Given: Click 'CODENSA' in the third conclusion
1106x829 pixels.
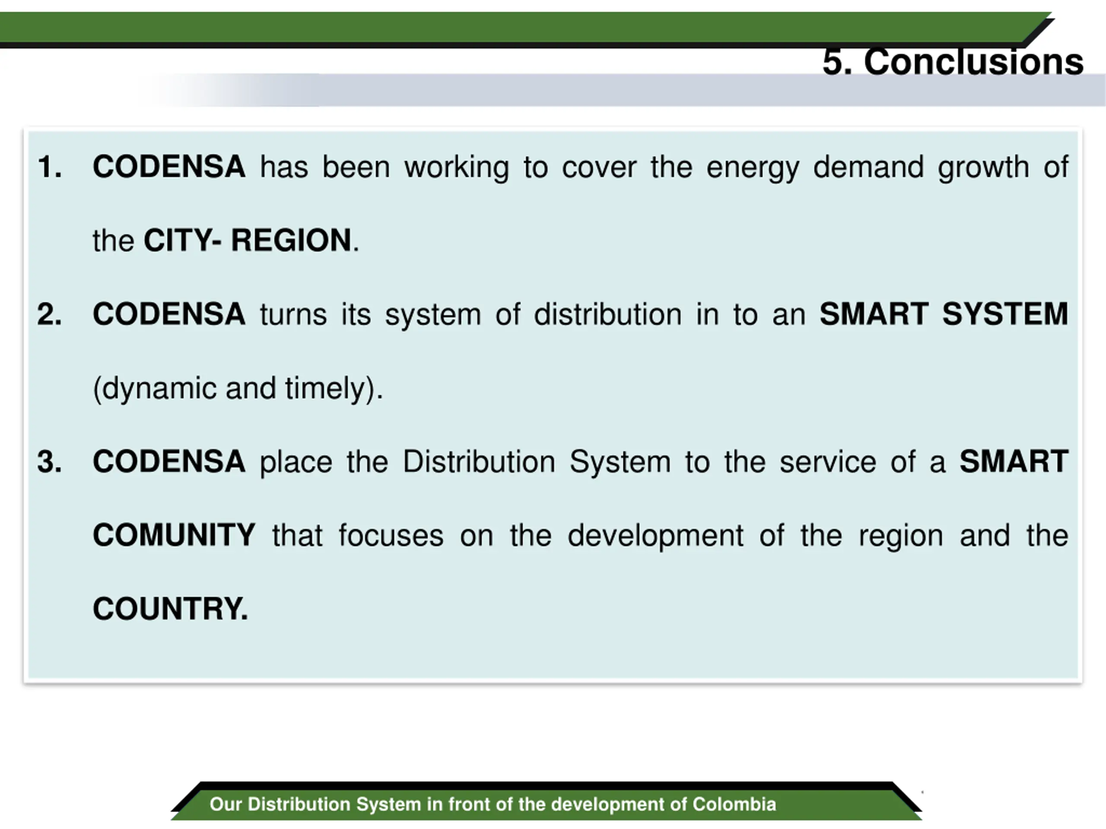Looking at the screenshot, I should pos(169,461).
